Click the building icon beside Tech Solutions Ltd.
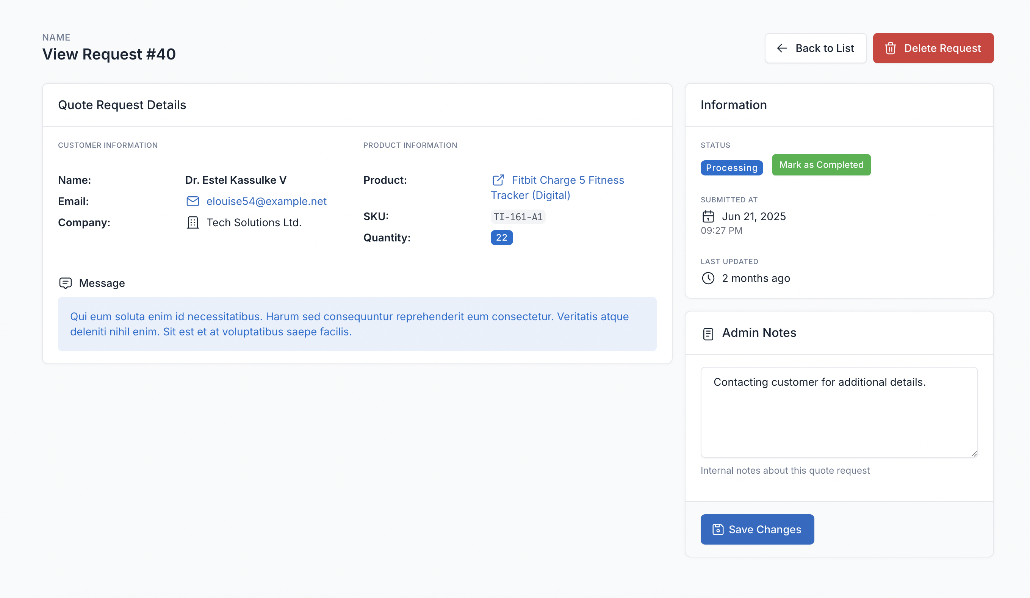 point(193,222)
